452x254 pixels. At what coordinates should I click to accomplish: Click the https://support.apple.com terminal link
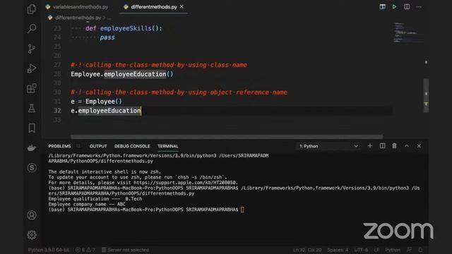185,183
